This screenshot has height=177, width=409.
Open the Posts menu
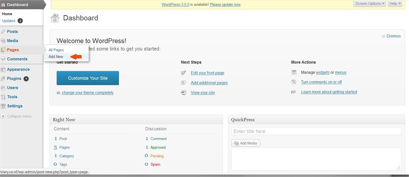[12, 32]
